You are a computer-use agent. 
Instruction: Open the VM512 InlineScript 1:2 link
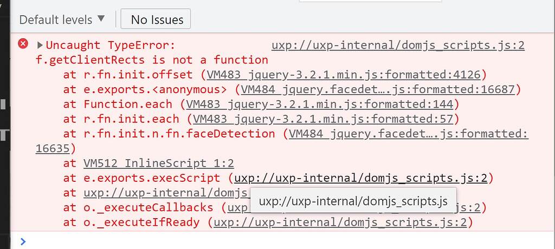[159, 163]
